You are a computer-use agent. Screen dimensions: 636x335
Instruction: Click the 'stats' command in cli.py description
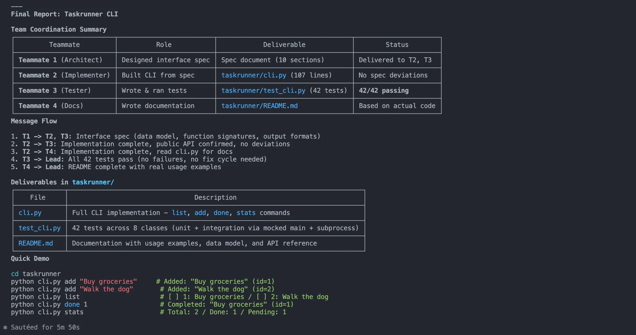click(246, 213)
